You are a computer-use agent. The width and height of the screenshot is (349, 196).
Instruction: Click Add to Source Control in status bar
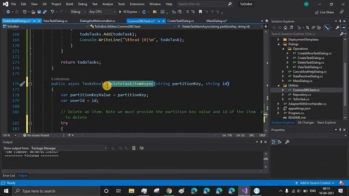click(x=315, y=183)
